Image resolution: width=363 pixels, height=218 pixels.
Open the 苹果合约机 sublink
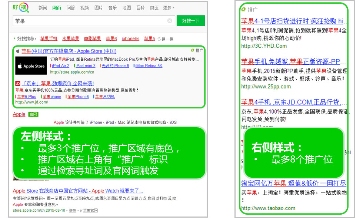pyautogui.click(x=105, y=97)
